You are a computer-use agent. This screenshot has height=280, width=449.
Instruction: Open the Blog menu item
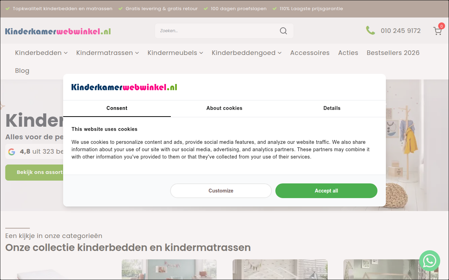click(x=22, y=71)
